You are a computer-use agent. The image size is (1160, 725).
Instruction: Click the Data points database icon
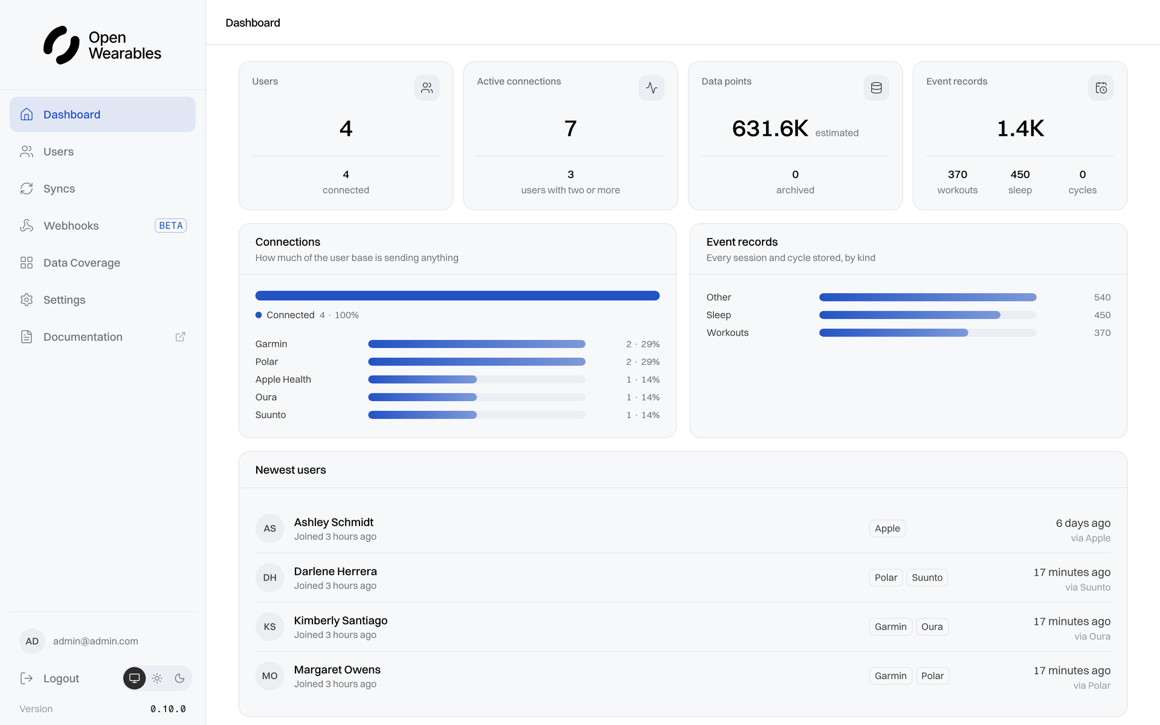876,88
